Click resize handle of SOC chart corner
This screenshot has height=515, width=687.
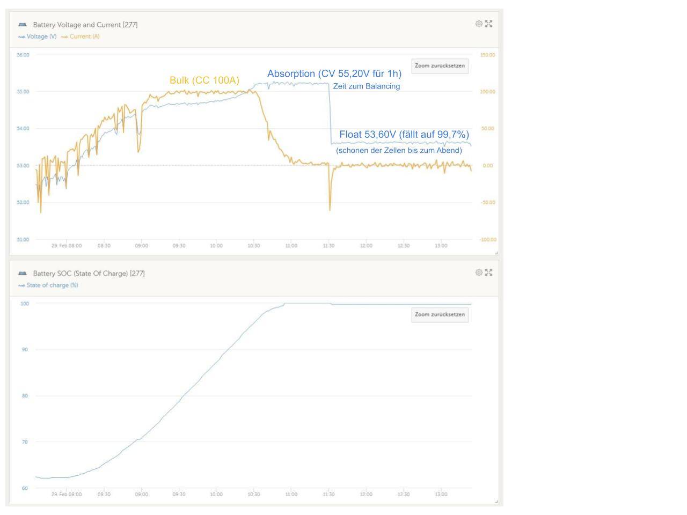[496, 502]
